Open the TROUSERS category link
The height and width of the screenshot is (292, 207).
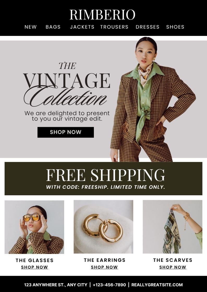point(114,27)
